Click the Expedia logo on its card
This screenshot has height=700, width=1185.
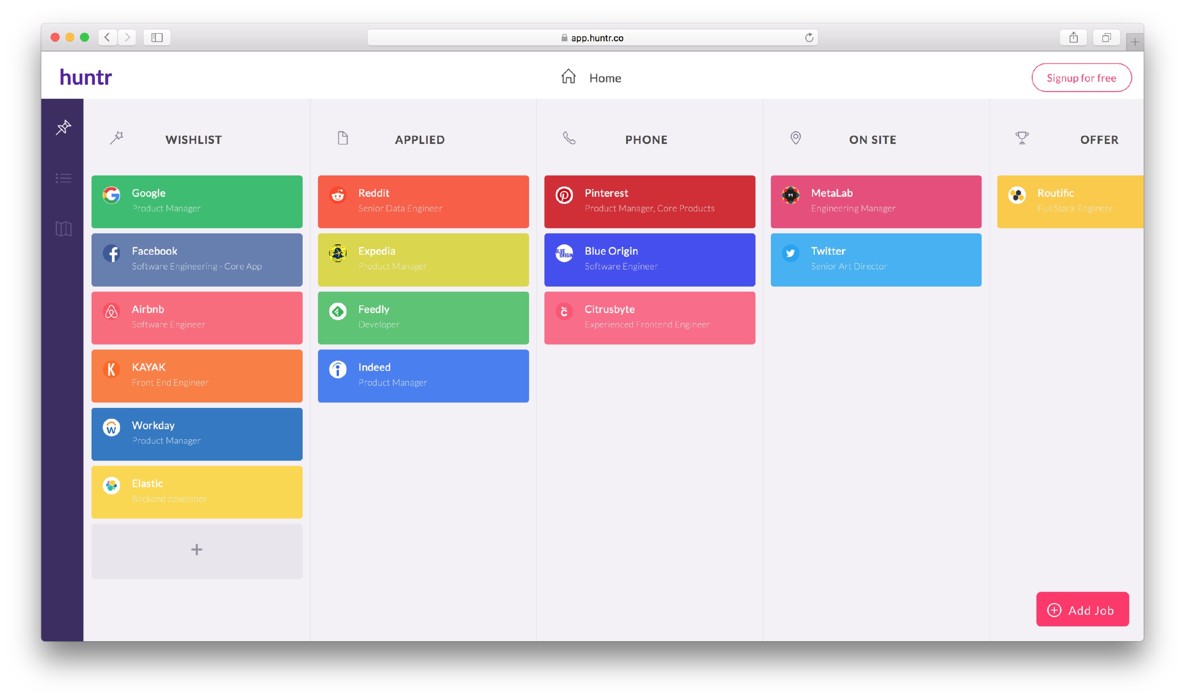click(337, 253)
